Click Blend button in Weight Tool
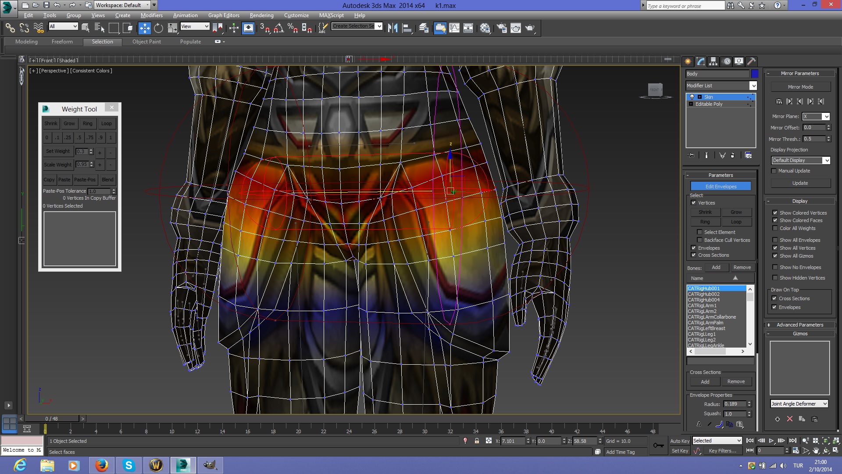This screenshot has height=474, width=842. pyautogui.click(x=107, y=180)
